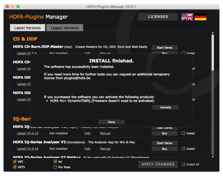
Task: Toggle the VST format checkbox
Action: pos(15,161)
